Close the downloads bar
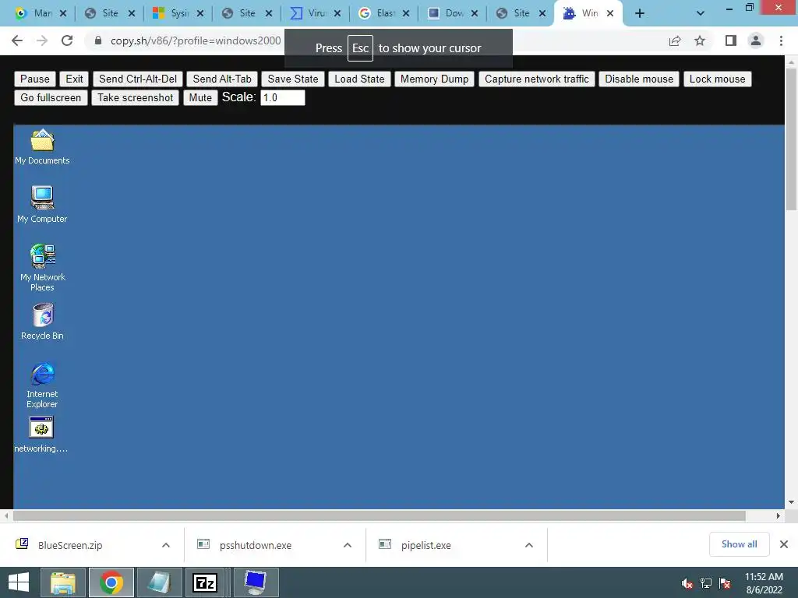 tap(784, 544)
